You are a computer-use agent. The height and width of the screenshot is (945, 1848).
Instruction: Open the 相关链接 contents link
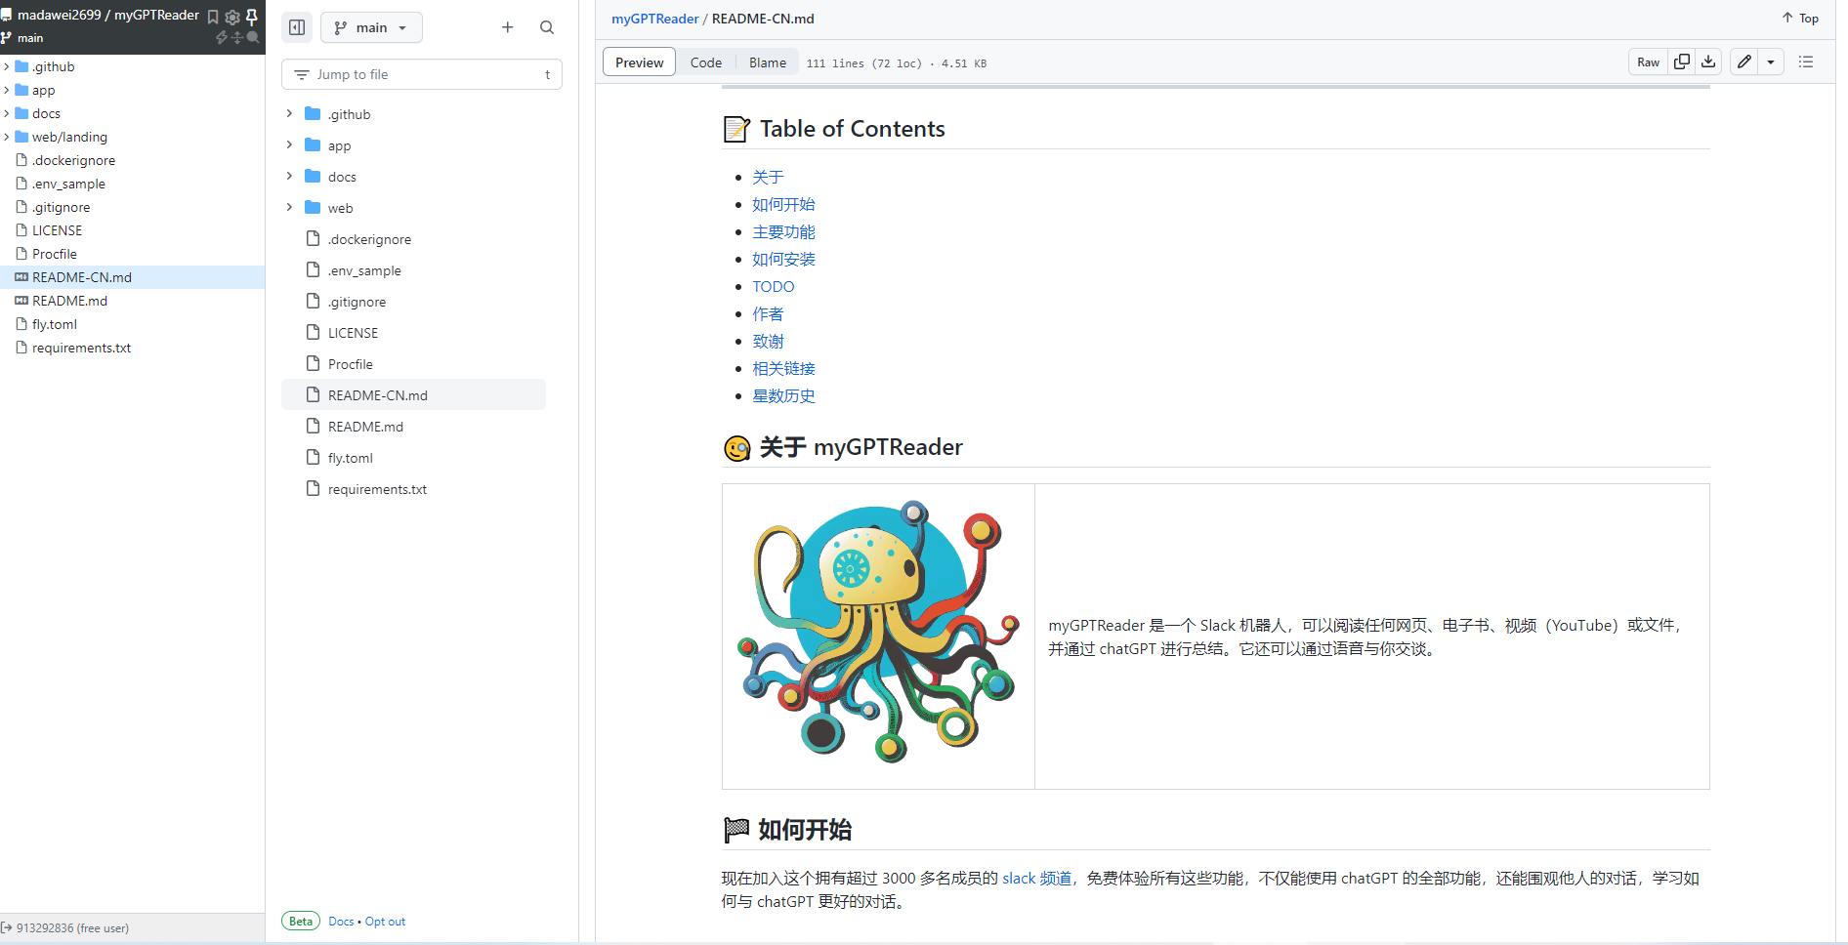click(783, 368)
